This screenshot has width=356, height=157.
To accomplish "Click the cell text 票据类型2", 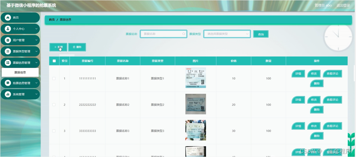I will coord(158,105).
